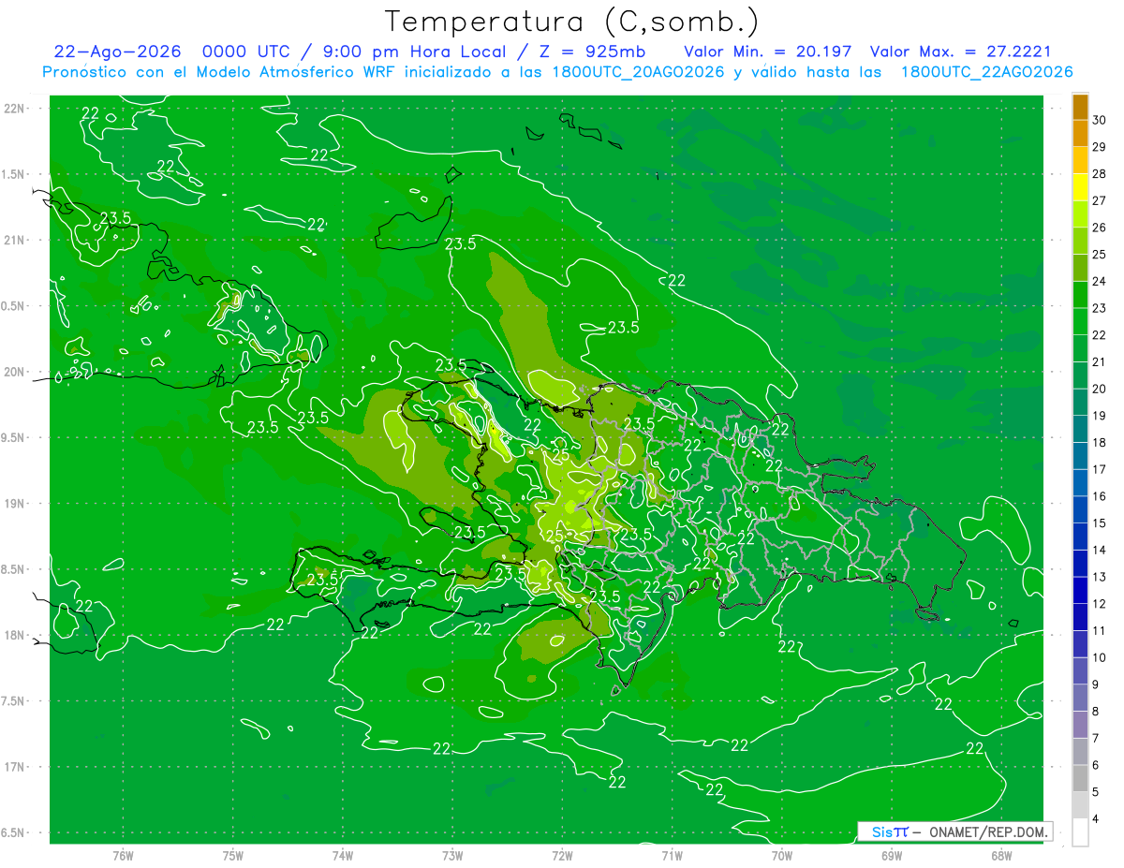Click the color scale label "17"
The image size is (1124, 868).
point(1100,469)
